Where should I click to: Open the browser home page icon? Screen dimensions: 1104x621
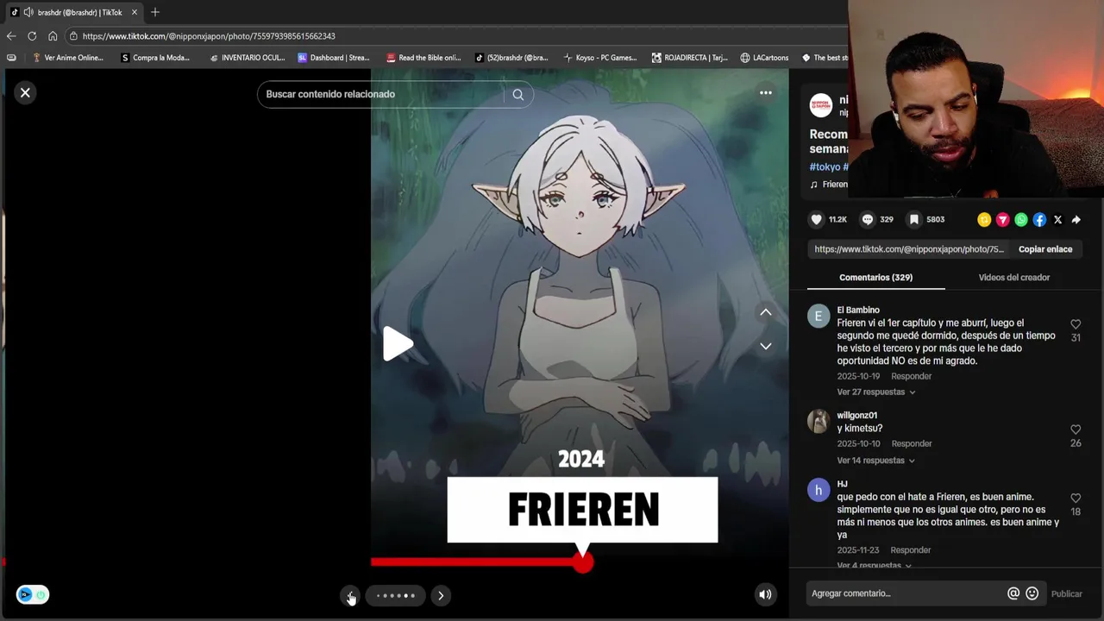pyautogui.click(x=53, y=36)
